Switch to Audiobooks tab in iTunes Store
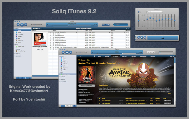The width and height of the screenshot is (189, 119). click(143, 56)
